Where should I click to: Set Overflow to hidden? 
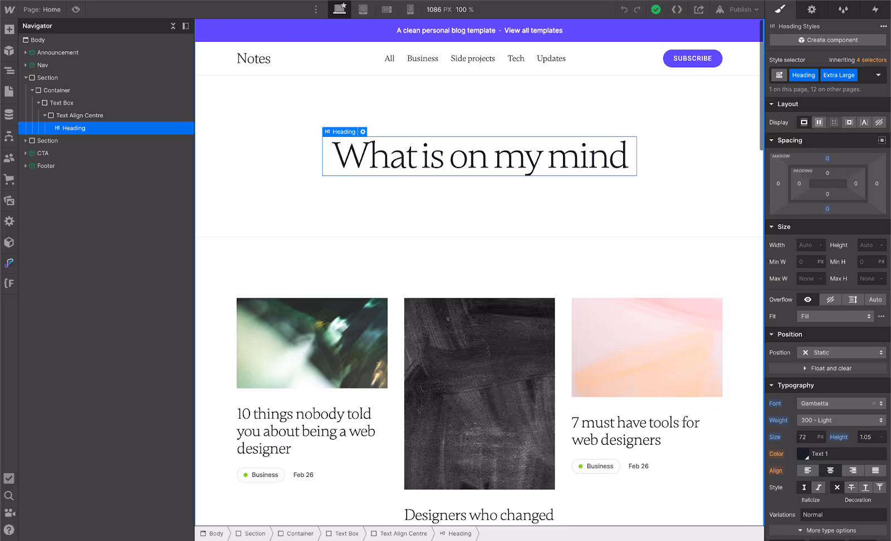click(830, 299)
